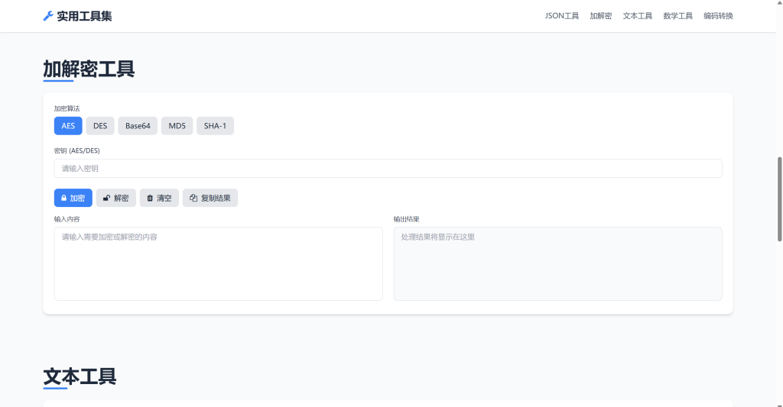
Task: Go to 加解密 navigation link
Action: (x=601, y=16)
